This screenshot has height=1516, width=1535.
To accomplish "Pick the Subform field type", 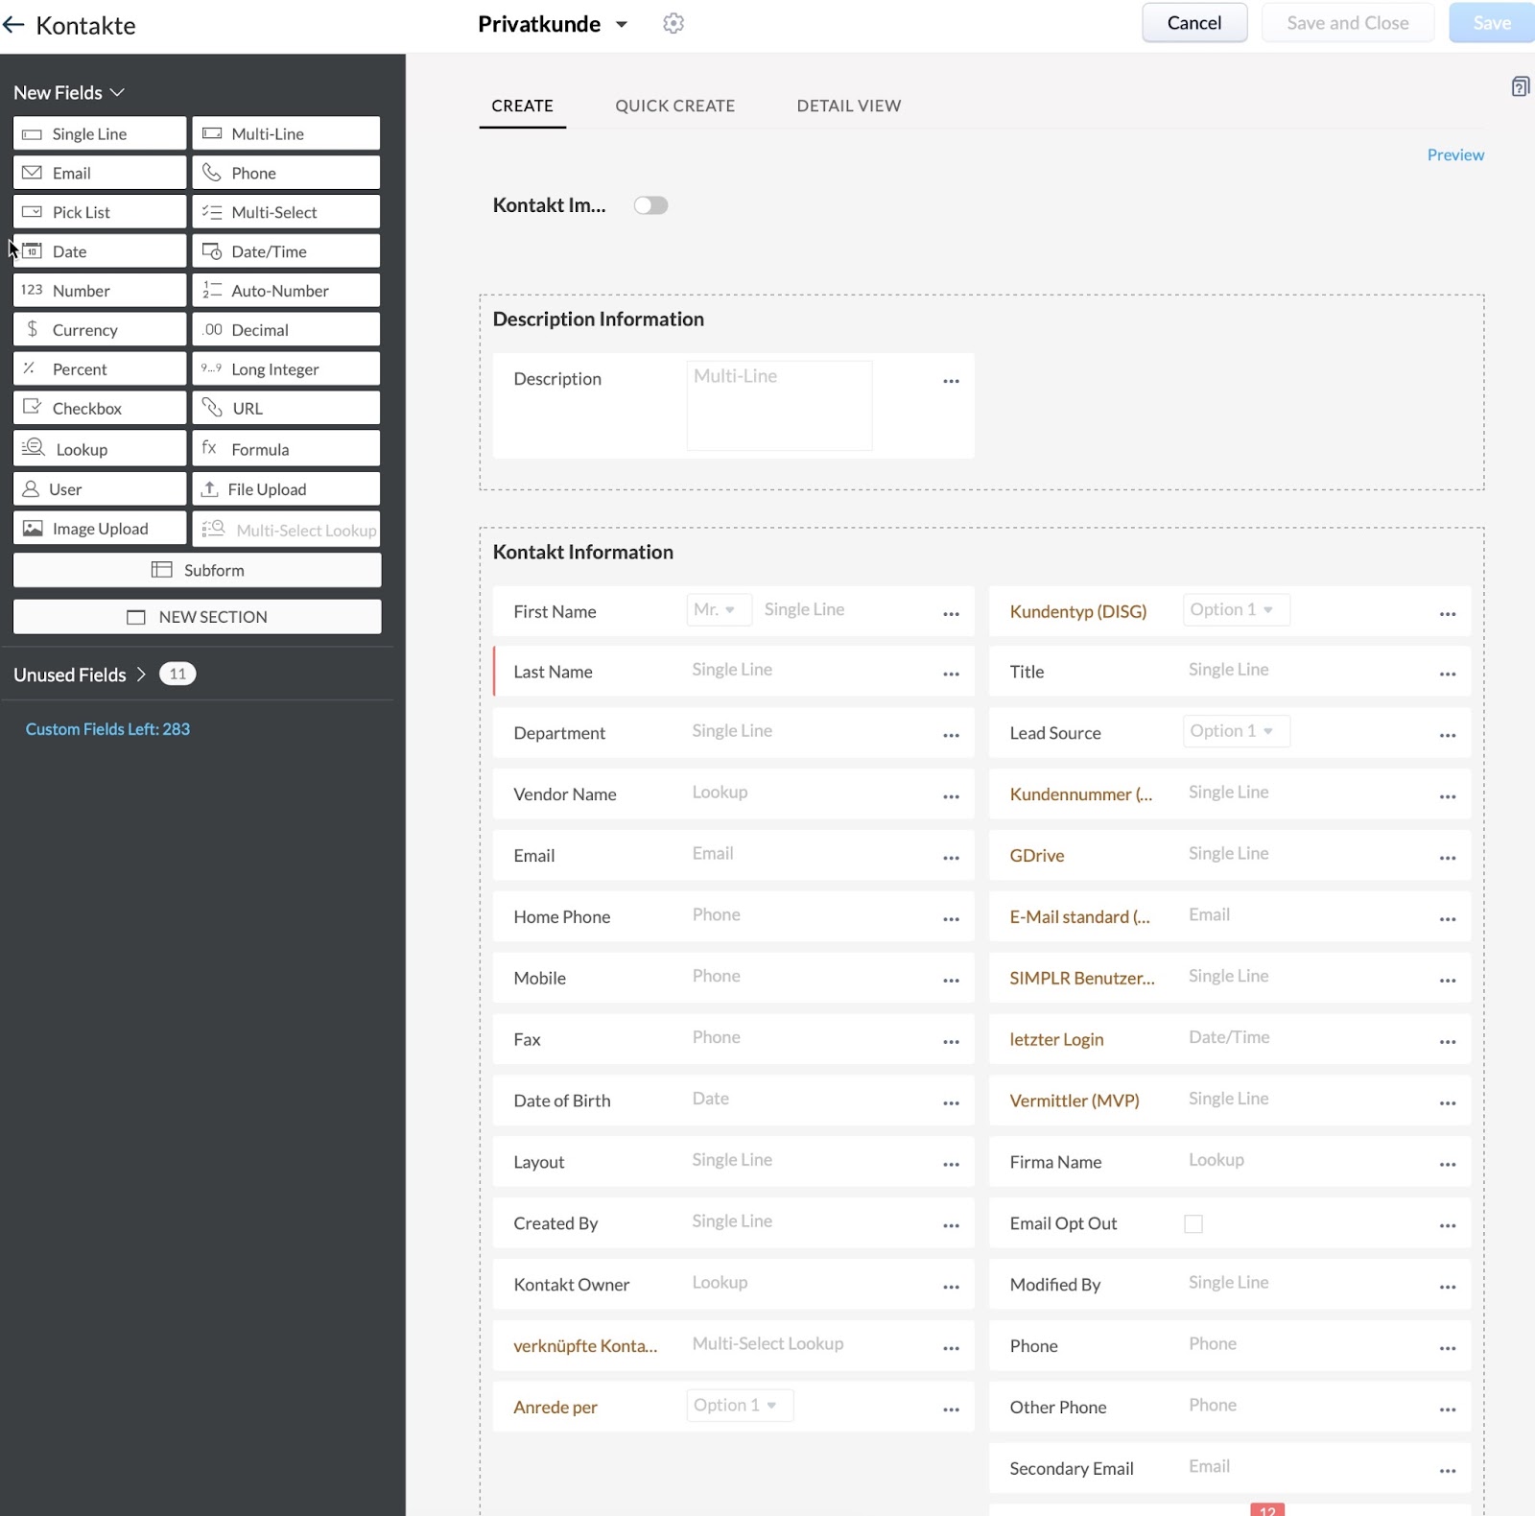I will (197, 570).
